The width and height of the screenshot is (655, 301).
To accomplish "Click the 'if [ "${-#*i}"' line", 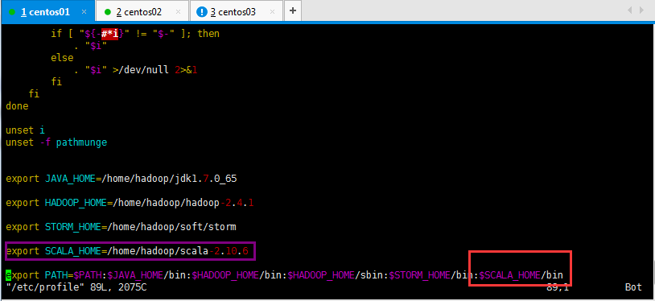I will click(135, 34).
